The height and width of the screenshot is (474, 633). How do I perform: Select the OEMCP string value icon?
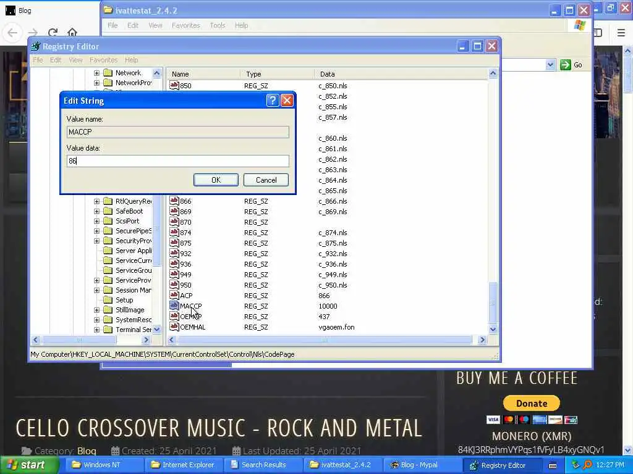[174, 315]
